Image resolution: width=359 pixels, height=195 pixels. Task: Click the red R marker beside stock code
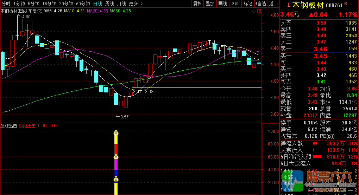pos(345,4)
